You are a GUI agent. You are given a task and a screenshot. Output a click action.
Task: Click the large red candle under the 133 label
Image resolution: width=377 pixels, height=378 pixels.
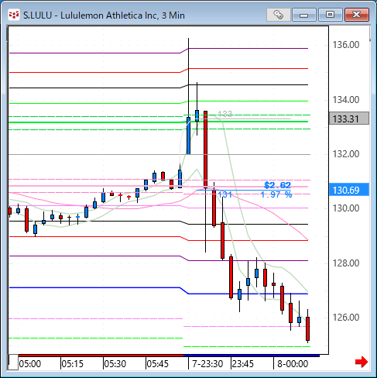click(206, 149)
